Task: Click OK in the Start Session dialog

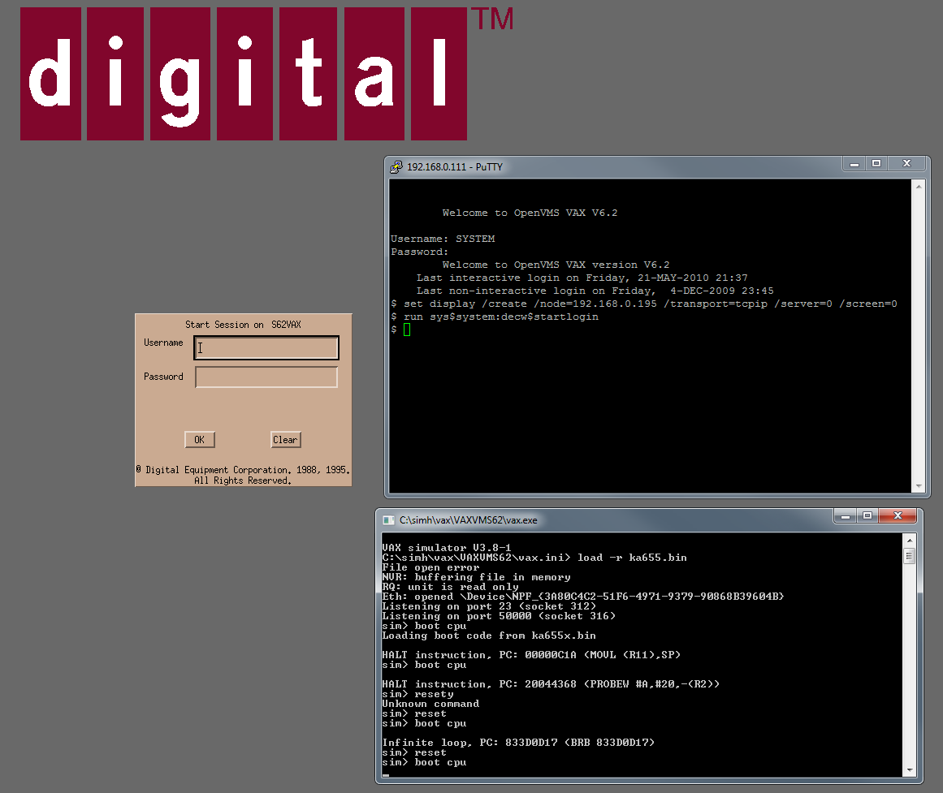Action: (200, 439)
